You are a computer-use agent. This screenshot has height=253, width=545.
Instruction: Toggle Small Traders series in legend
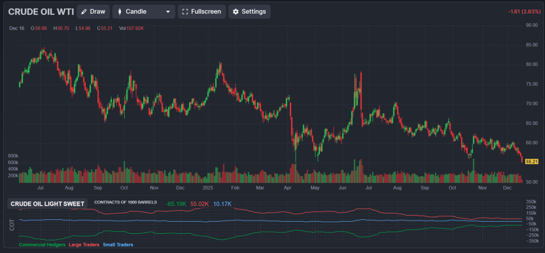(x=117, y=245)
